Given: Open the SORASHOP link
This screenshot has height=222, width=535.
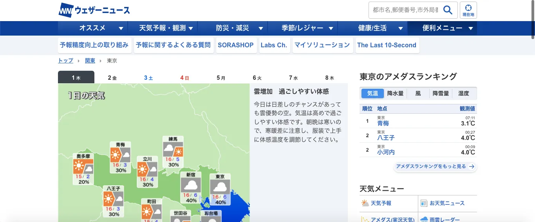Looking at the screenshot, I should [235, 45].
